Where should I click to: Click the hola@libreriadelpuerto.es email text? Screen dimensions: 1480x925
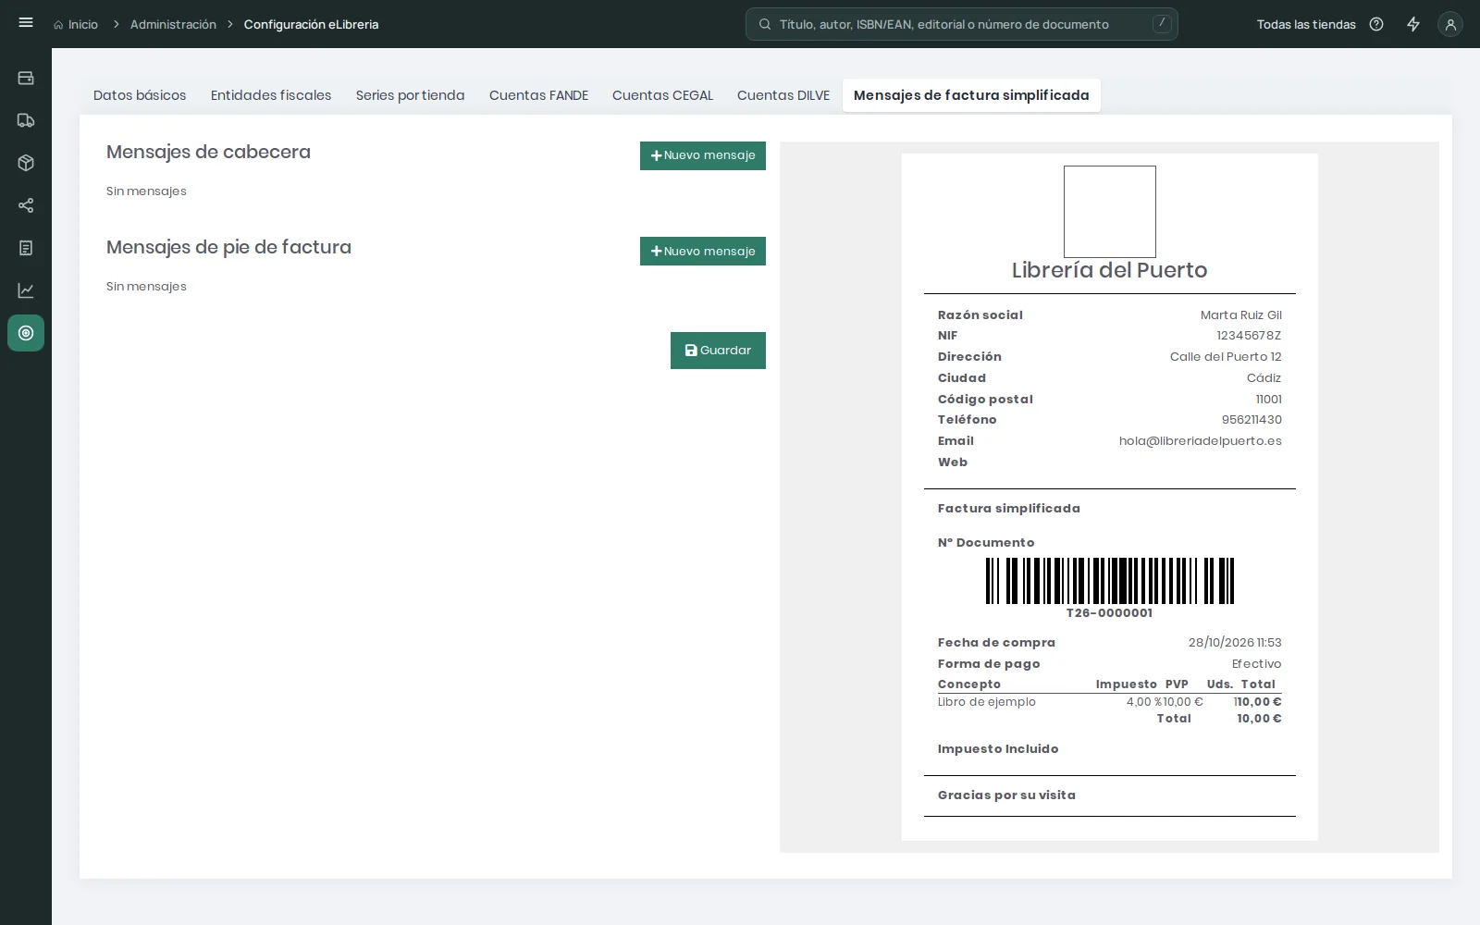tap(1201, 441)
